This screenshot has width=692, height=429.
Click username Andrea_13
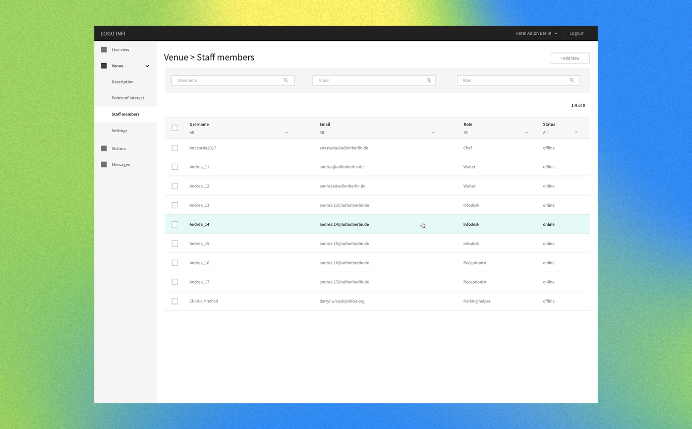[x=199, y=205]
